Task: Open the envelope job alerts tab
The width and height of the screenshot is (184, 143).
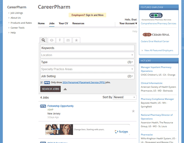Action: (68, 40)
